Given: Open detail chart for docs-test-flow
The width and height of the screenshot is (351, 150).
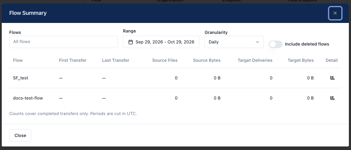Looking at the screenshot, I should [332, 98].
